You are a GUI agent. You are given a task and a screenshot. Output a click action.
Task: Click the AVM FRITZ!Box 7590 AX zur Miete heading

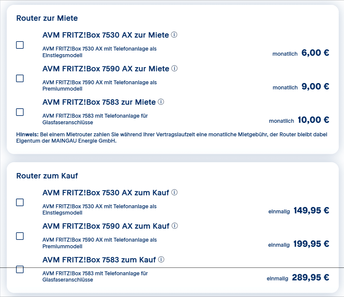(x=106, y=69)
